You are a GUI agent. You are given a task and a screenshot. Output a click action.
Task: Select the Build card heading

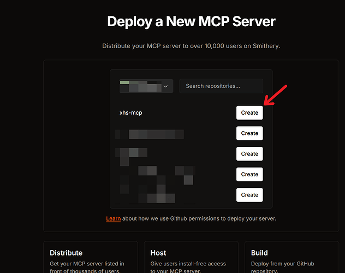[259, 253]
